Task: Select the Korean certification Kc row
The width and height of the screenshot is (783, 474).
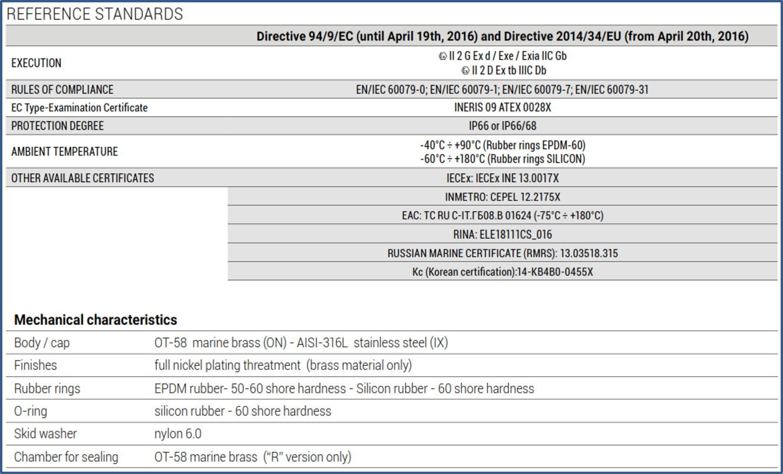Action: (x=503, y=272)
